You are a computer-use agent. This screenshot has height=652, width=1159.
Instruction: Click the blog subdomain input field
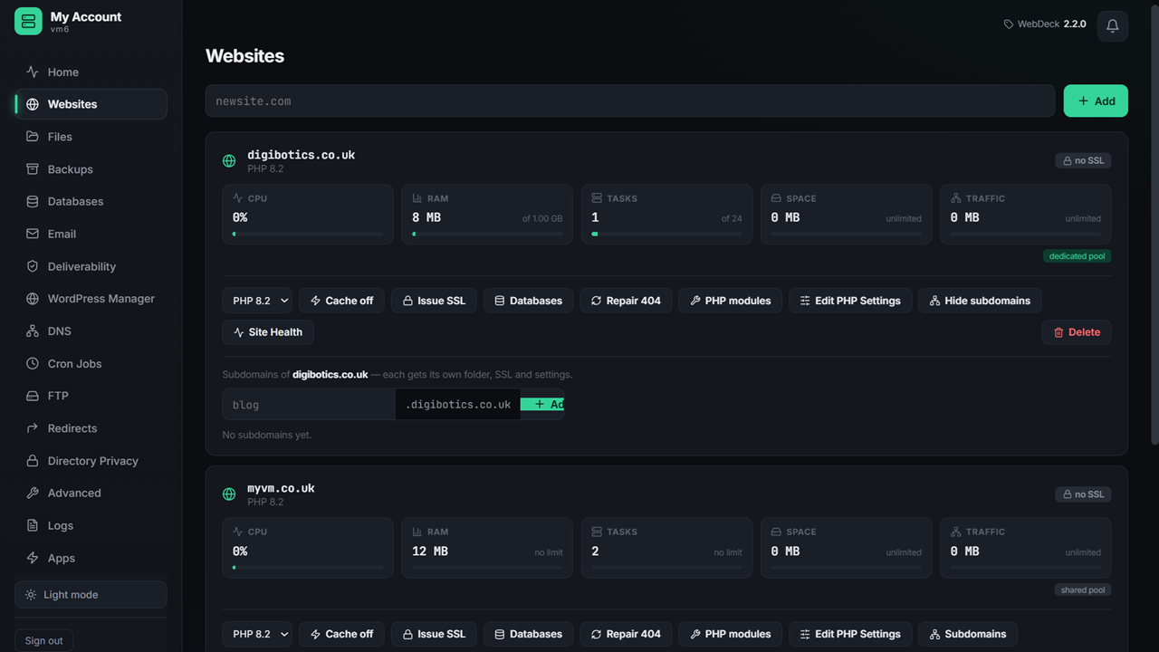pyautogui.click(x=308, y=405)
